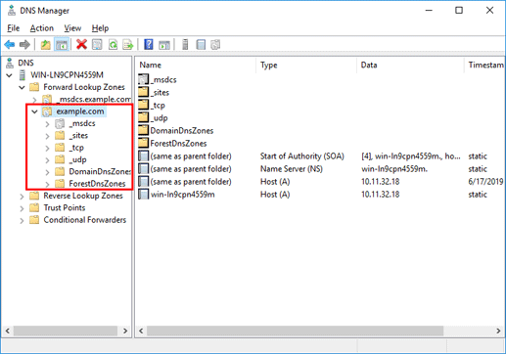The image size is (506, 354).
Task: Click the New Server icon in toolbar
Action: pos(185,44)
